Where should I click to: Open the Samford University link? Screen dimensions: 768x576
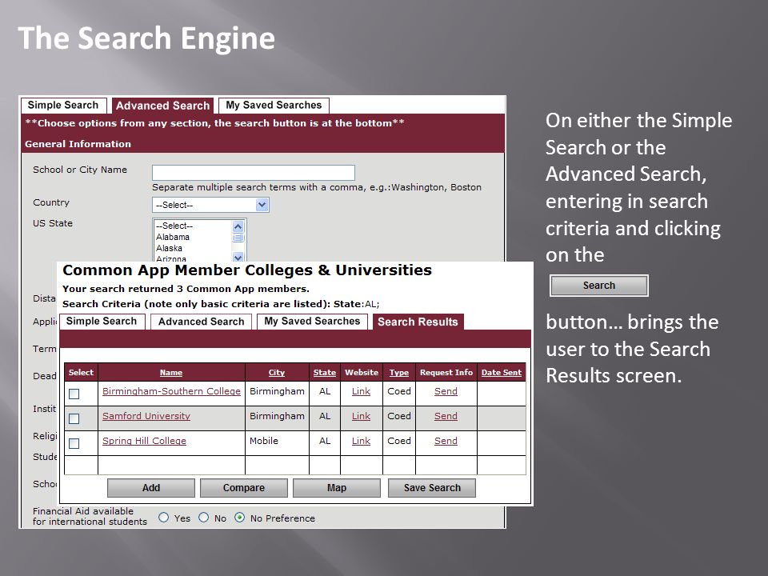(146, 416)
